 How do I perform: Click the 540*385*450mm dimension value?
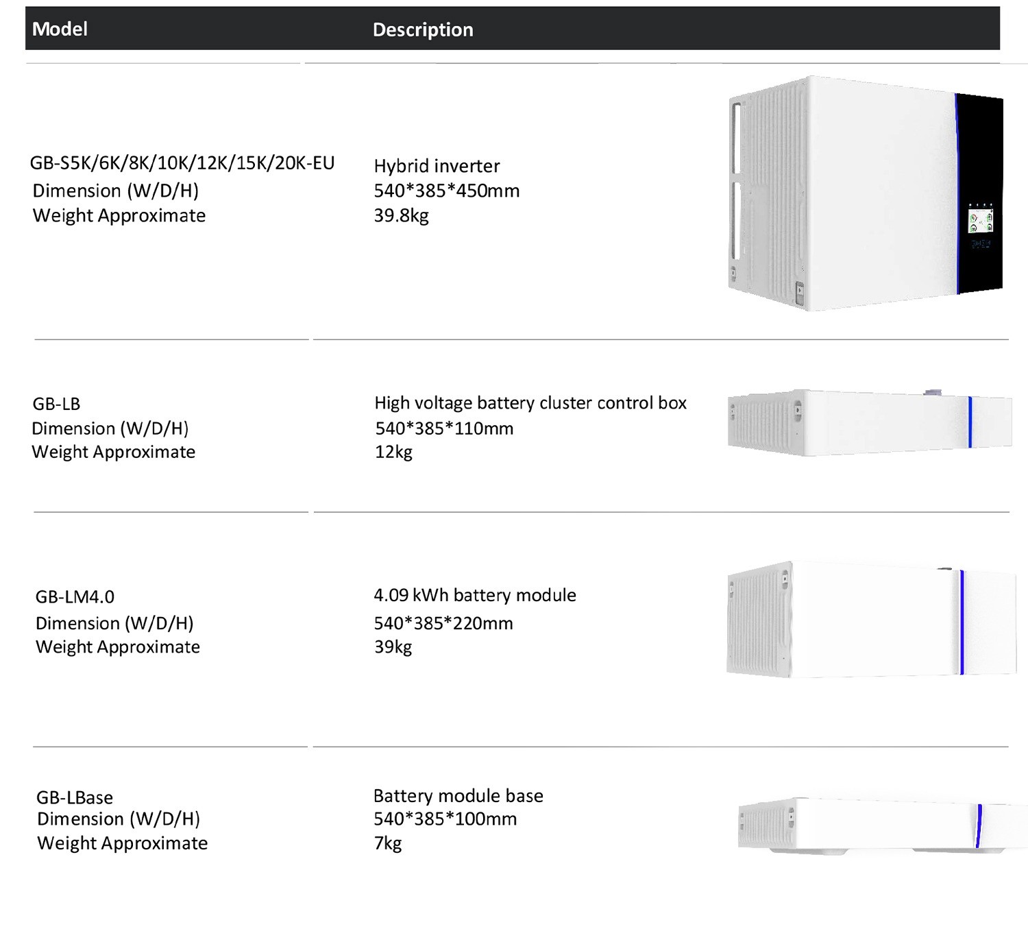point(447,191)
